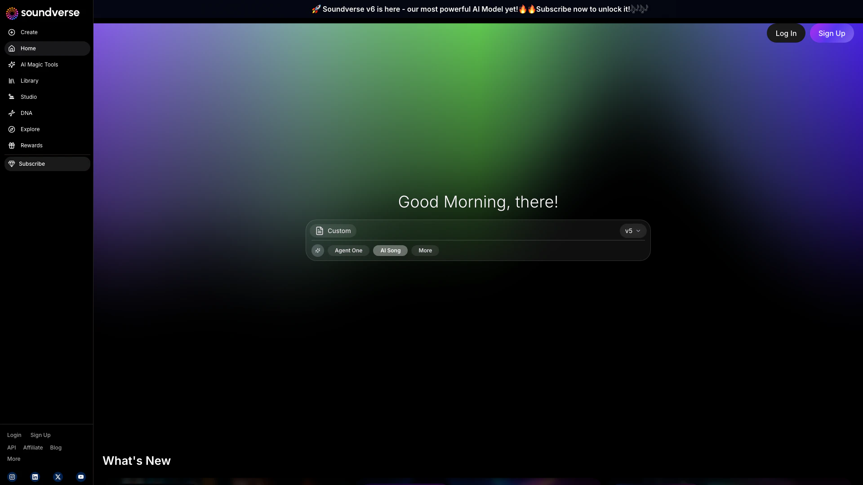The width and height of the screenshot is (863, 485).
Task: Toggle the Custom mode button
Action: (x=333, y=231)
